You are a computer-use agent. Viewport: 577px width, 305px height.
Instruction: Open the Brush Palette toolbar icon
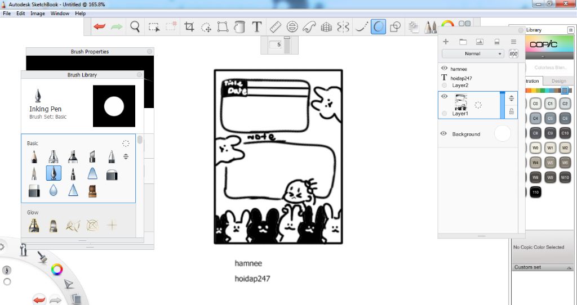(430, 27)
